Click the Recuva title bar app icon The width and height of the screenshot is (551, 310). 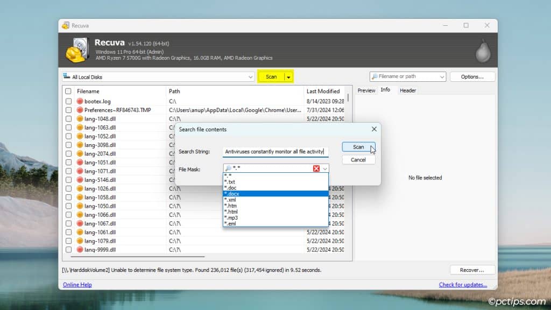(x=66, y=25)
